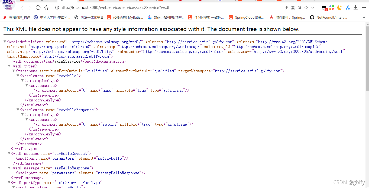The image size is (369, 188).
Task: Click wsdl:part line with element="ns:sayHello"
Action: (72, 158)
